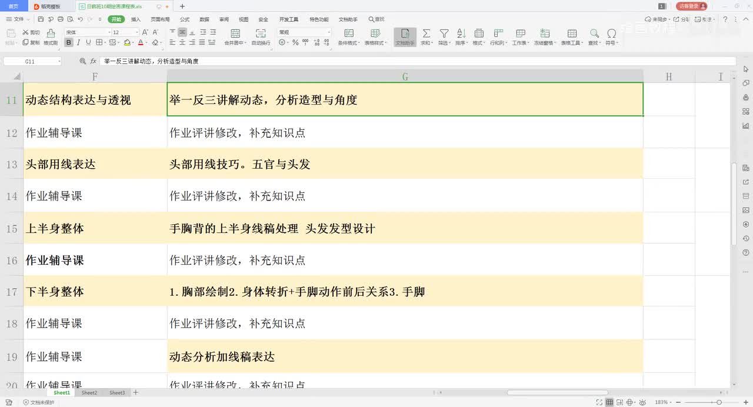Viewport: 753px width, 407px height.
Task: Increase font size with the A+ icon
Action: pyautogui.click(x=145, y=32)
